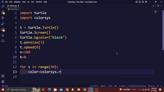Image resolution: width=164 pixels, height=92 pixels.
Task: Open Customize Layout button
Action: click(x=146, y=2)
